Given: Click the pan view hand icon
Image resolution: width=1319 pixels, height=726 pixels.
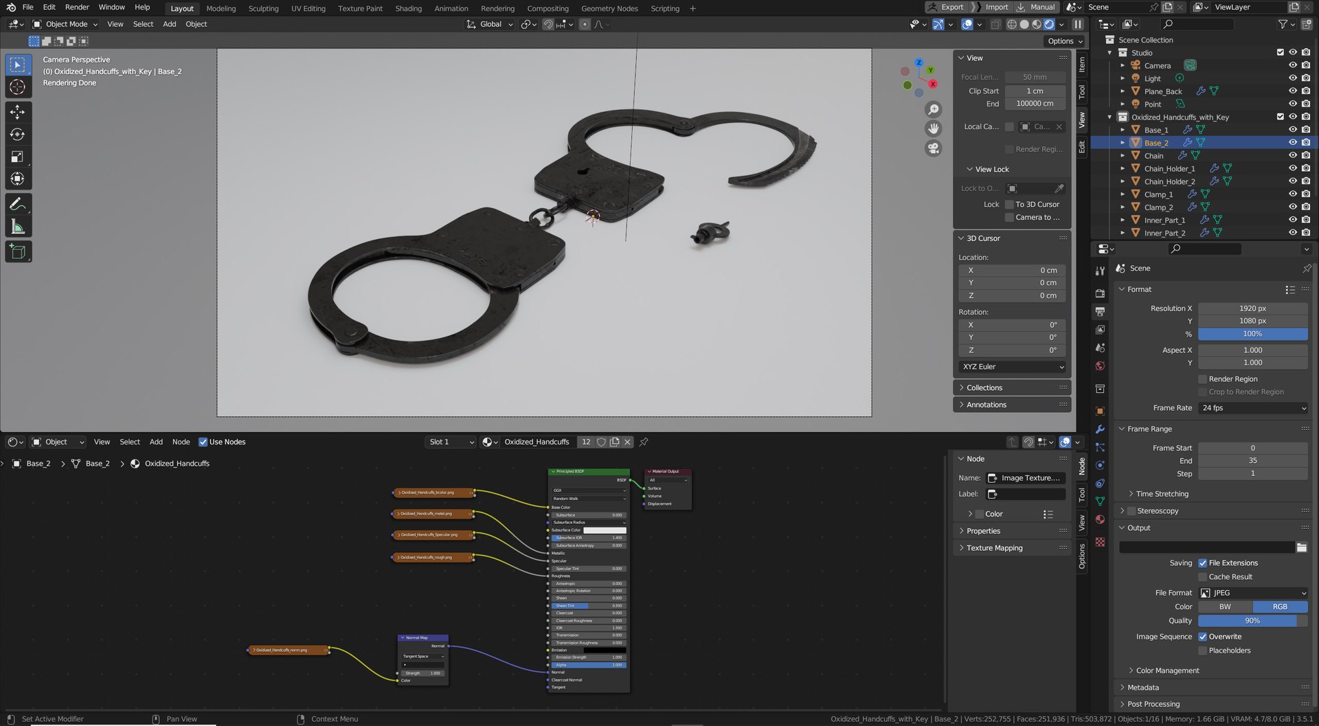Looking at the screenshot, I should [933, 128].
